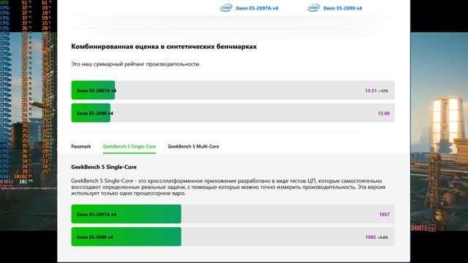Click GeekBench single-core bar for Xeon E5-2690 v4
Viewport: 468px width, 263px height.
click(233, 237)
